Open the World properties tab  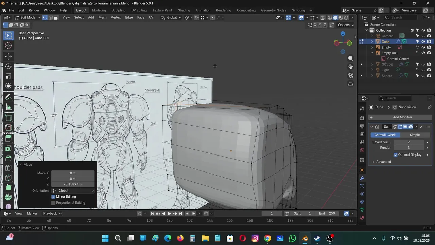click(362, 150)
